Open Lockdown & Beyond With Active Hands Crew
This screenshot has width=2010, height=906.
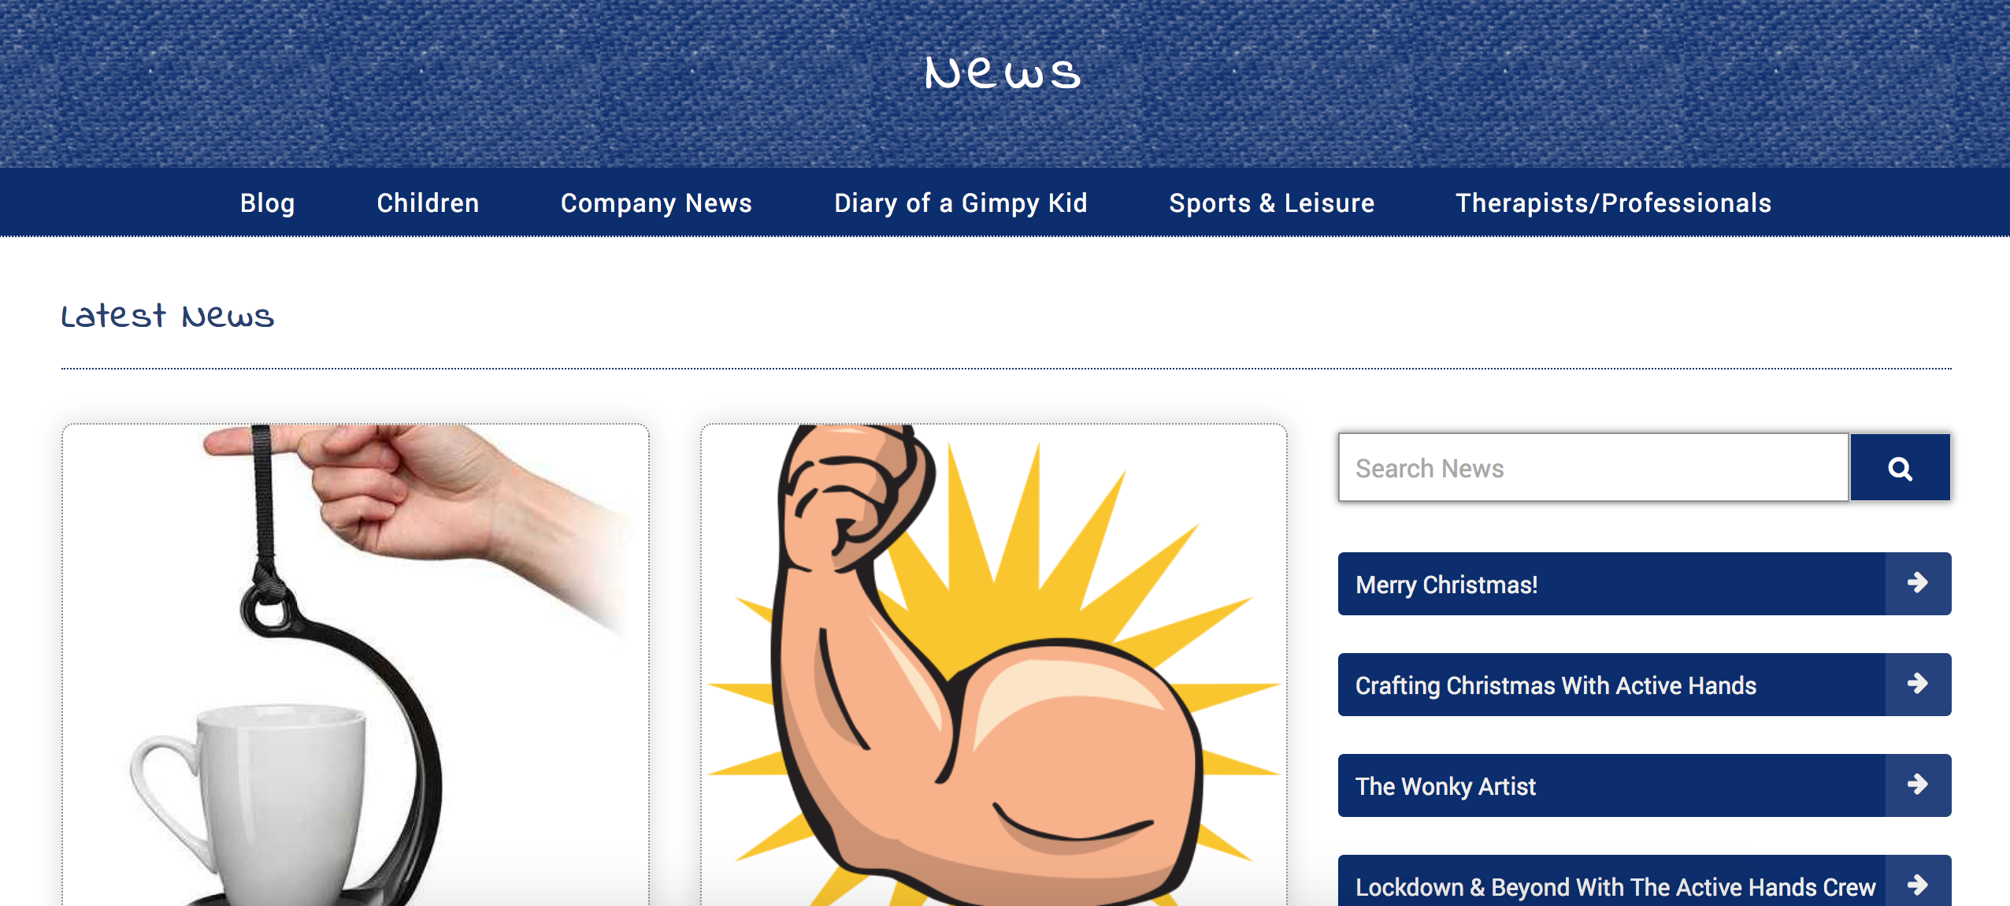tap(1615, 887)
